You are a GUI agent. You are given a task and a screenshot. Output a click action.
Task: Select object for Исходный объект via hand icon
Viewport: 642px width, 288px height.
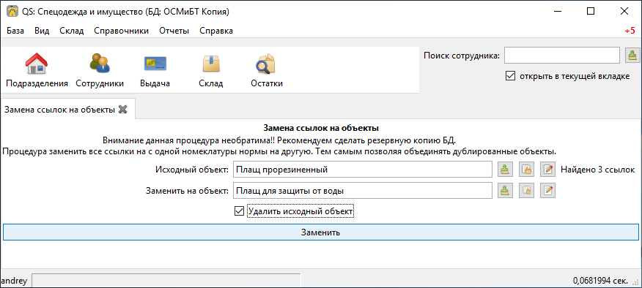pos(526,170)
